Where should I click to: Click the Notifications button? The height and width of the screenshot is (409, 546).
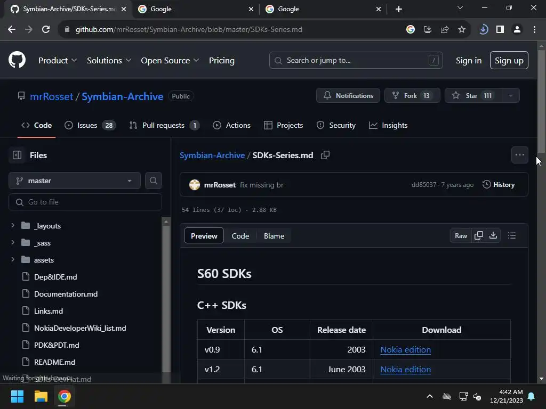point(348,96)
